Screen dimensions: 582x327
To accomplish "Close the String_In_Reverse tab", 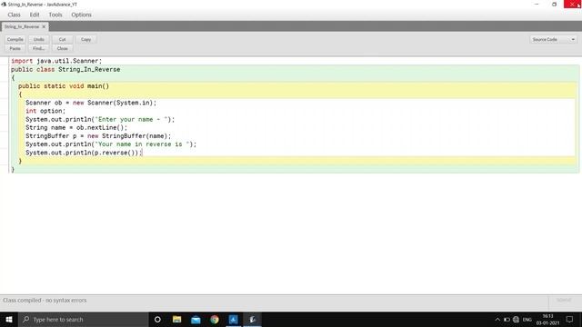I will pos(44,26).
